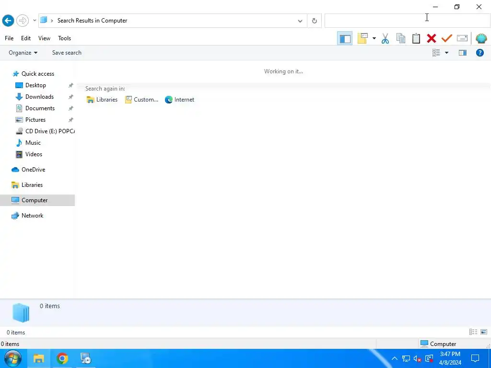Open the File menu

tap(9, 38)
